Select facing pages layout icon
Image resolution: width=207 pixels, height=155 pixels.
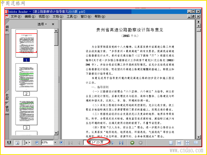(x=196, y=143)
